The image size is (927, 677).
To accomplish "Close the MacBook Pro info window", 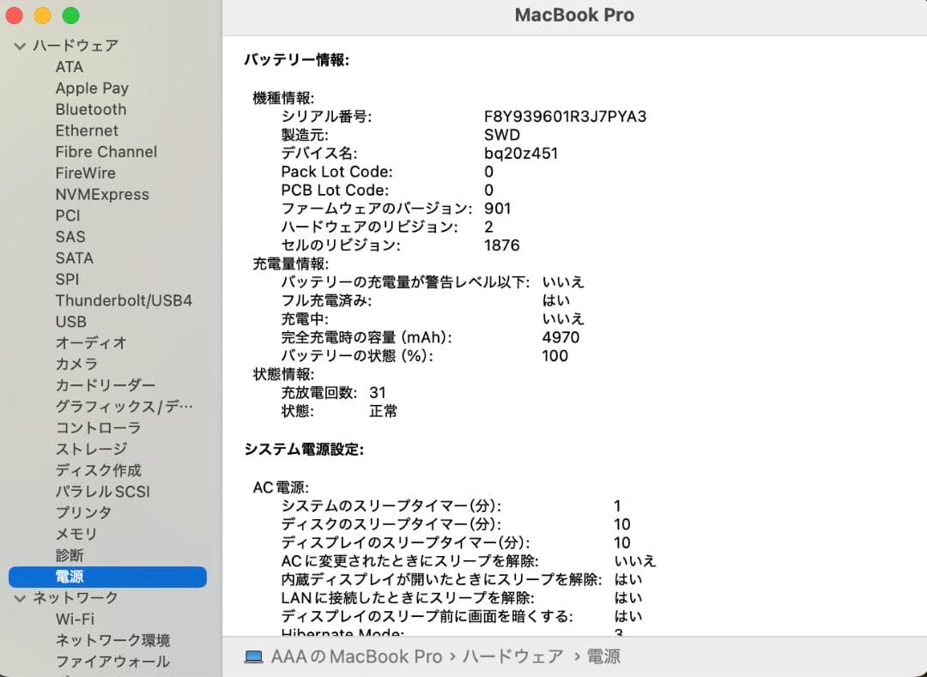I will 14,15.
